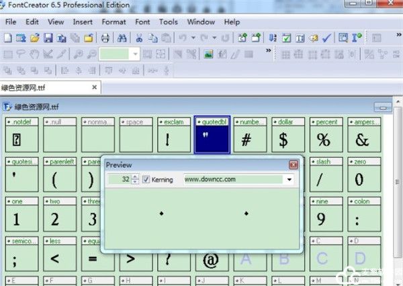Click the www.downcc.com preview text field
This screenshot has height=286, width=403.
pos(233,179)
